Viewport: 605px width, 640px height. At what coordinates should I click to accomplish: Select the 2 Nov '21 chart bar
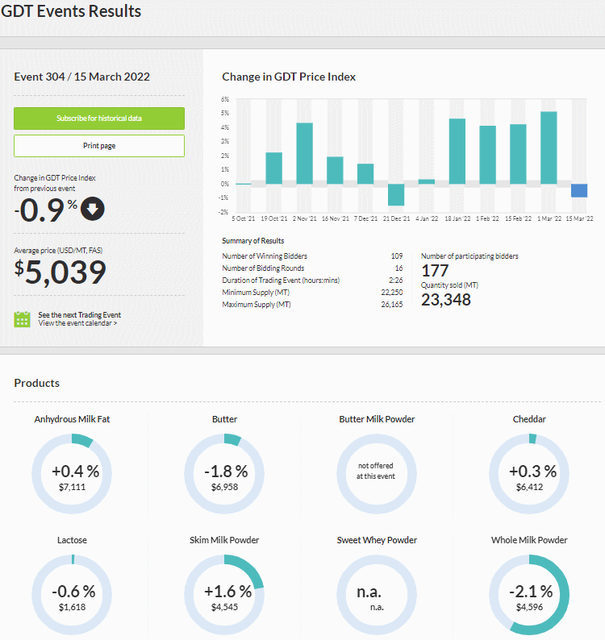(x=304, y=153)
